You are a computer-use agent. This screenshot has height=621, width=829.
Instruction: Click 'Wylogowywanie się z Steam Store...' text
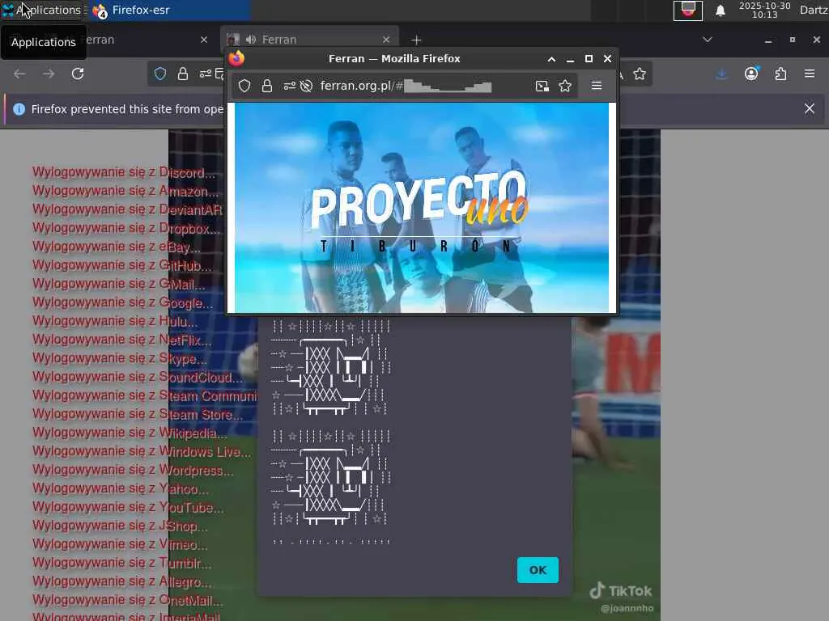pyautogui.click(x=138, y=415)
